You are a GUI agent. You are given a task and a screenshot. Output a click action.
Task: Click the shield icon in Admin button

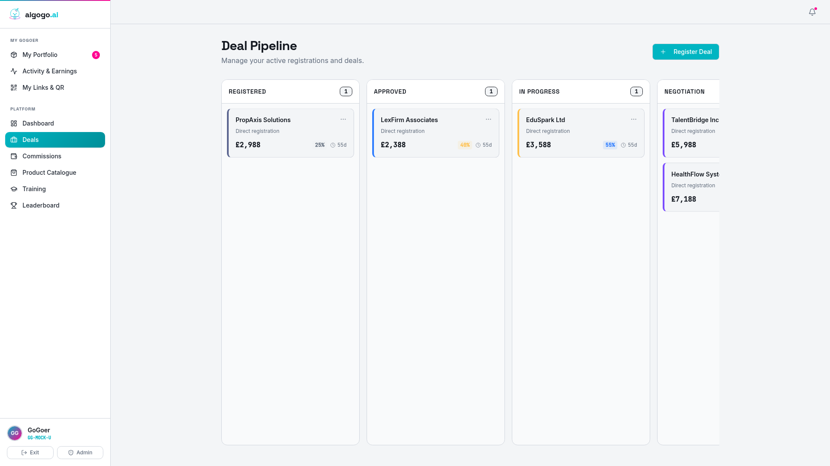point(71,453)
